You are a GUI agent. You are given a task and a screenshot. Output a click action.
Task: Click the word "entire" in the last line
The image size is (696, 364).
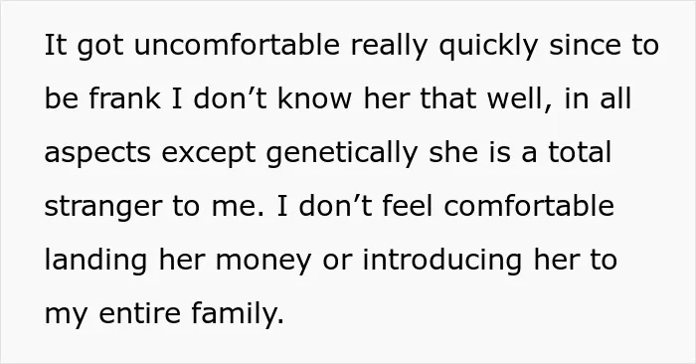pos(140,313)
